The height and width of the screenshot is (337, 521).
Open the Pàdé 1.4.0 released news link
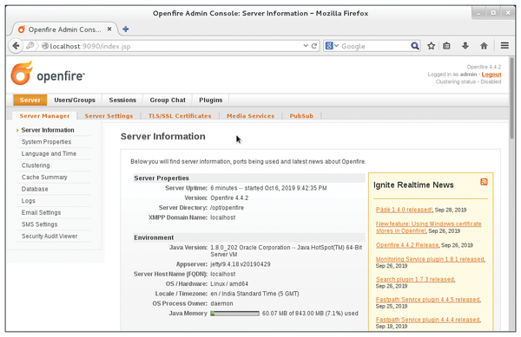pyautogui.click(x=404, y=210)
